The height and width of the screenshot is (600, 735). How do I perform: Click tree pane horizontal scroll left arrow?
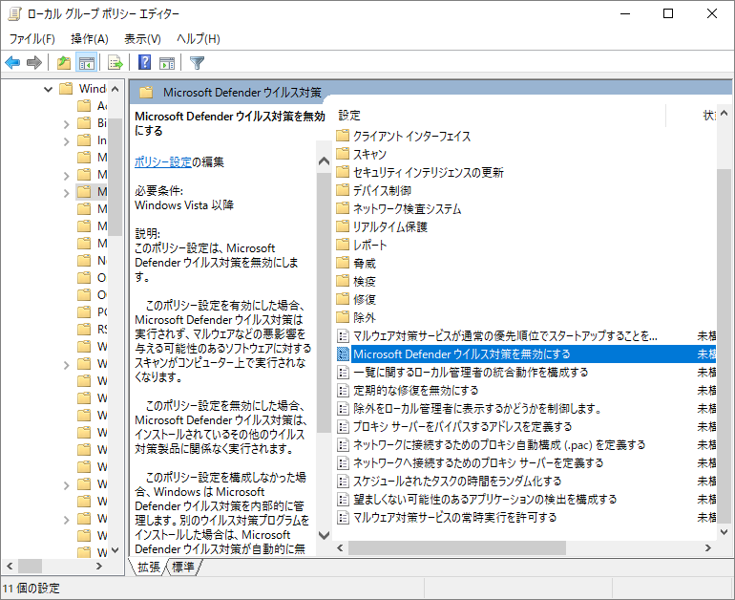[x=10, y=567]
